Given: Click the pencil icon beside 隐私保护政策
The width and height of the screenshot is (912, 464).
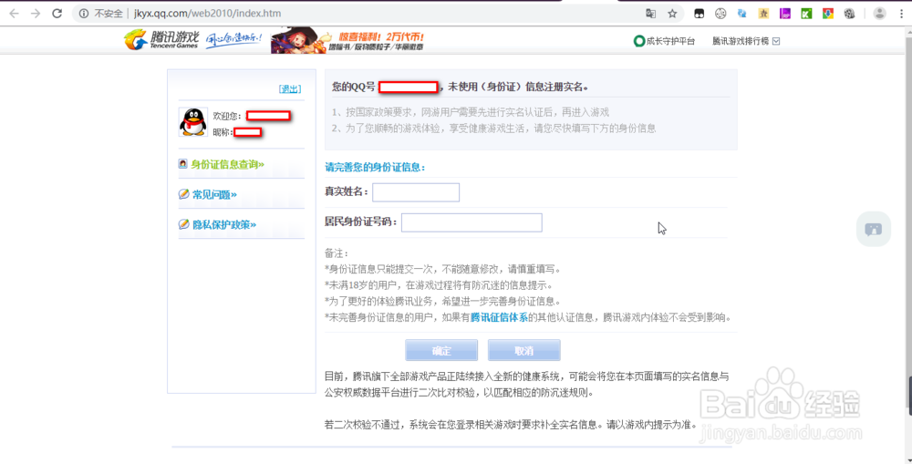Looking at the screenshot, I should tap(184, 224).
